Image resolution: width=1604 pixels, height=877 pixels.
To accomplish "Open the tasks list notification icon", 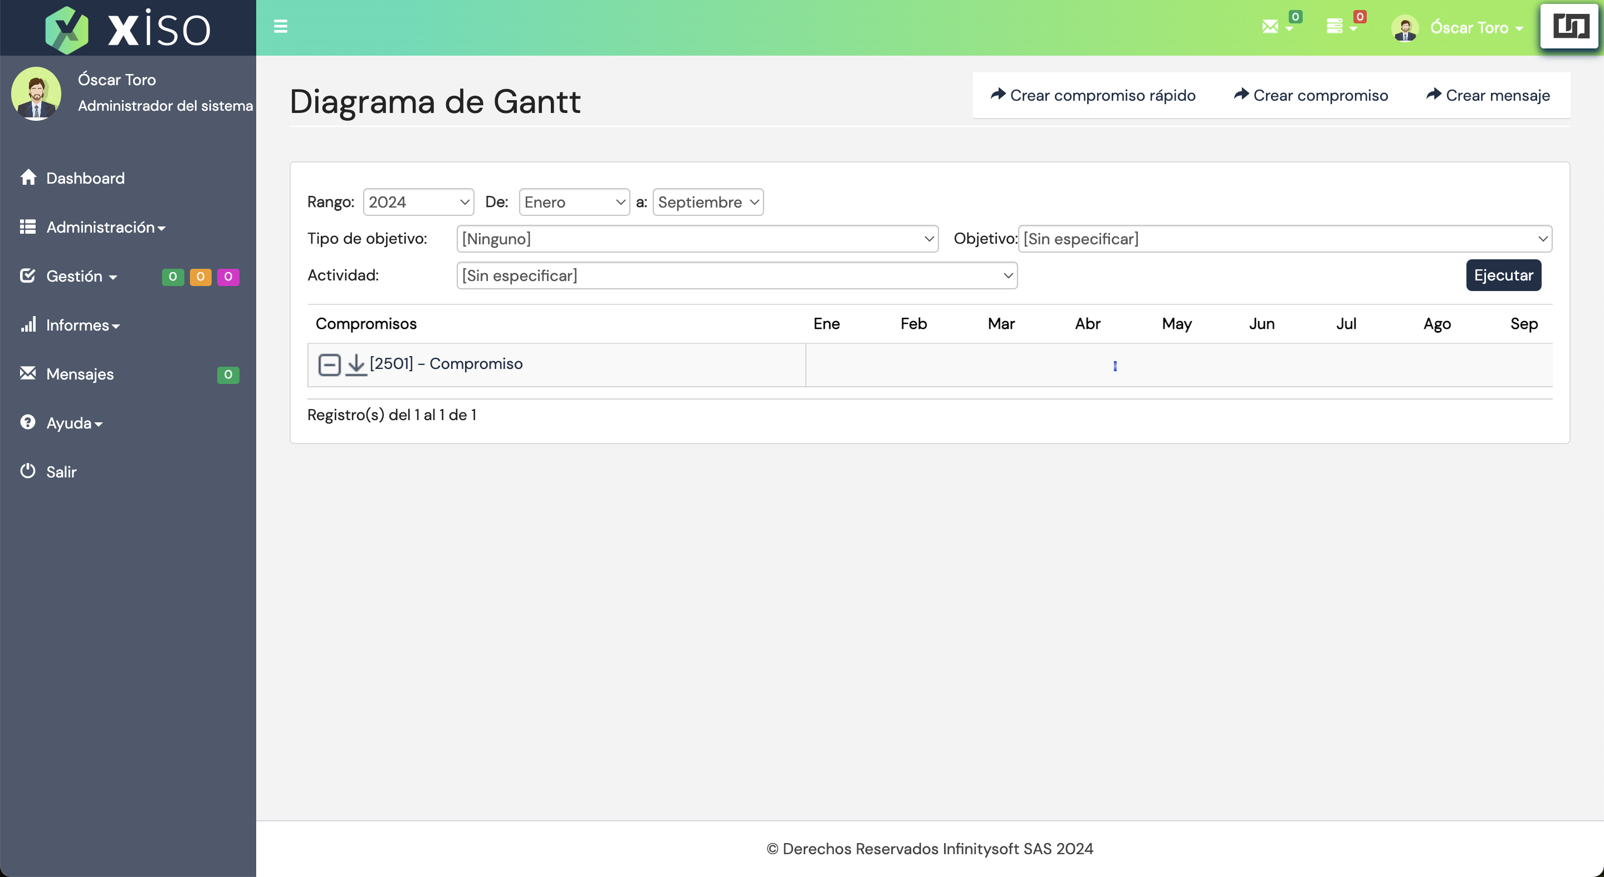I will 1334,26.
